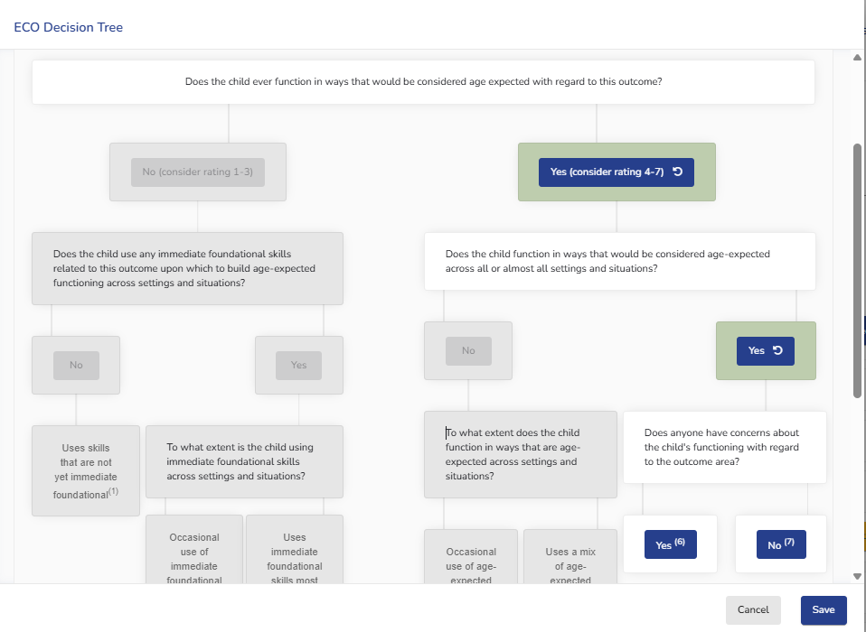Viewport: 866px width, 632px height.
Task: Pick "Uses skills that are not yet immediate foundational"
Action: (86, 470)
